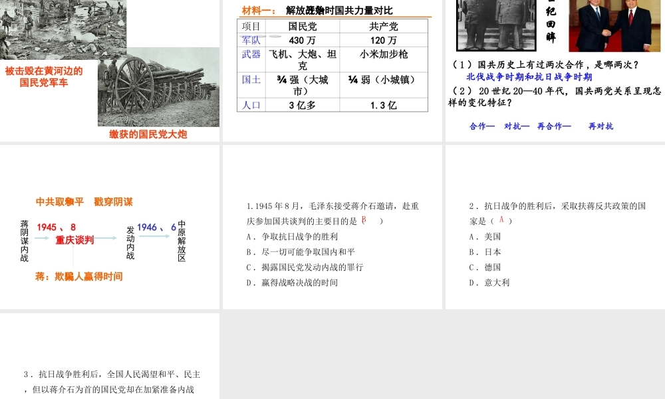Viewport: 665px width, 399px height.
Task: Click option D 意大利
Action: point(489,283)
